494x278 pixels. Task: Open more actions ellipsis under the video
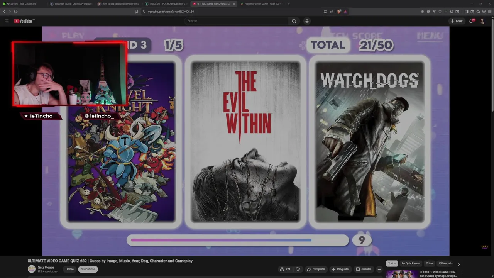pyautogui.click(x=379, y=269)
